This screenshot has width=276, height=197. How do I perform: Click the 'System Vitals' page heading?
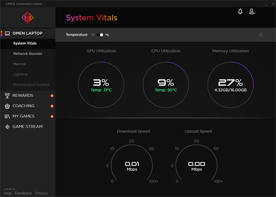[92, 18]
